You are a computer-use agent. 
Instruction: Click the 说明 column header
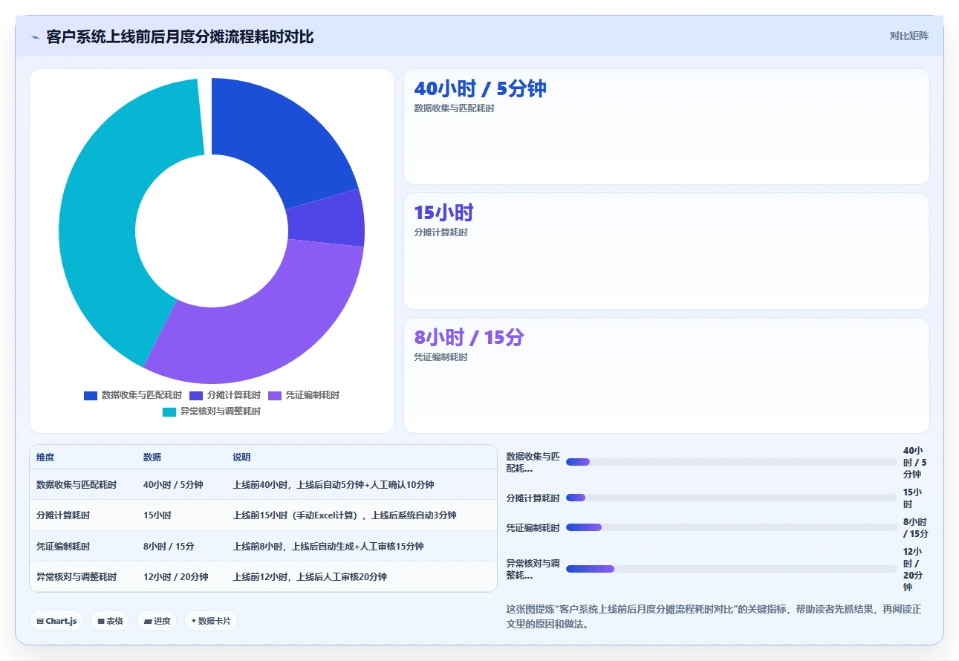click(x=241, y=458)
